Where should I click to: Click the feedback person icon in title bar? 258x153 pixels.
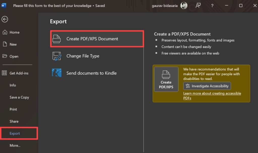(198, 6)
